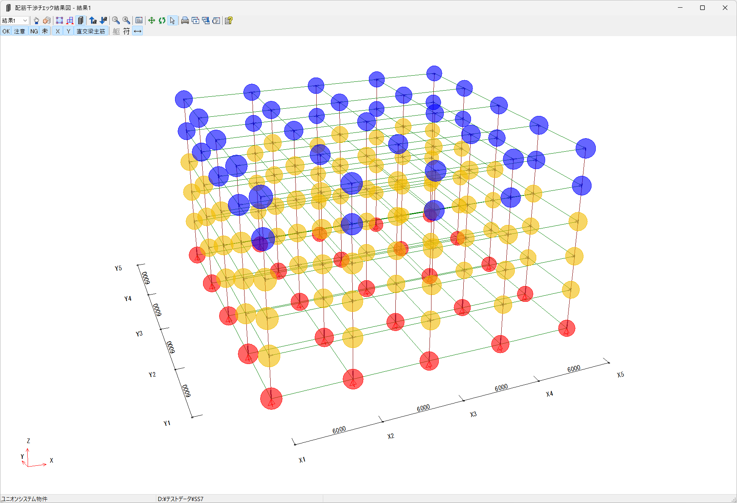The image size is (737, 503).
Task: Click the decrease font size icon
Action: pyautogui.click(x=103, y=21)
